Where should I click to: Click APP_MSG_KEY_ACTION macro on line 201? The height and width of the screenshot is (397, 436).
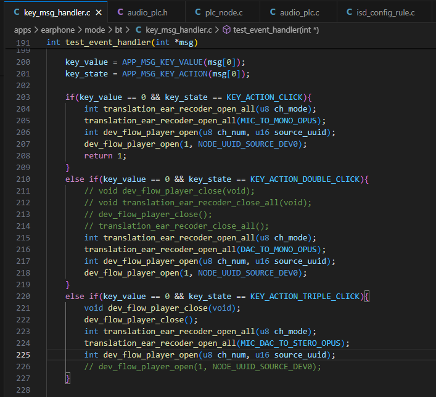pos(165,74)
